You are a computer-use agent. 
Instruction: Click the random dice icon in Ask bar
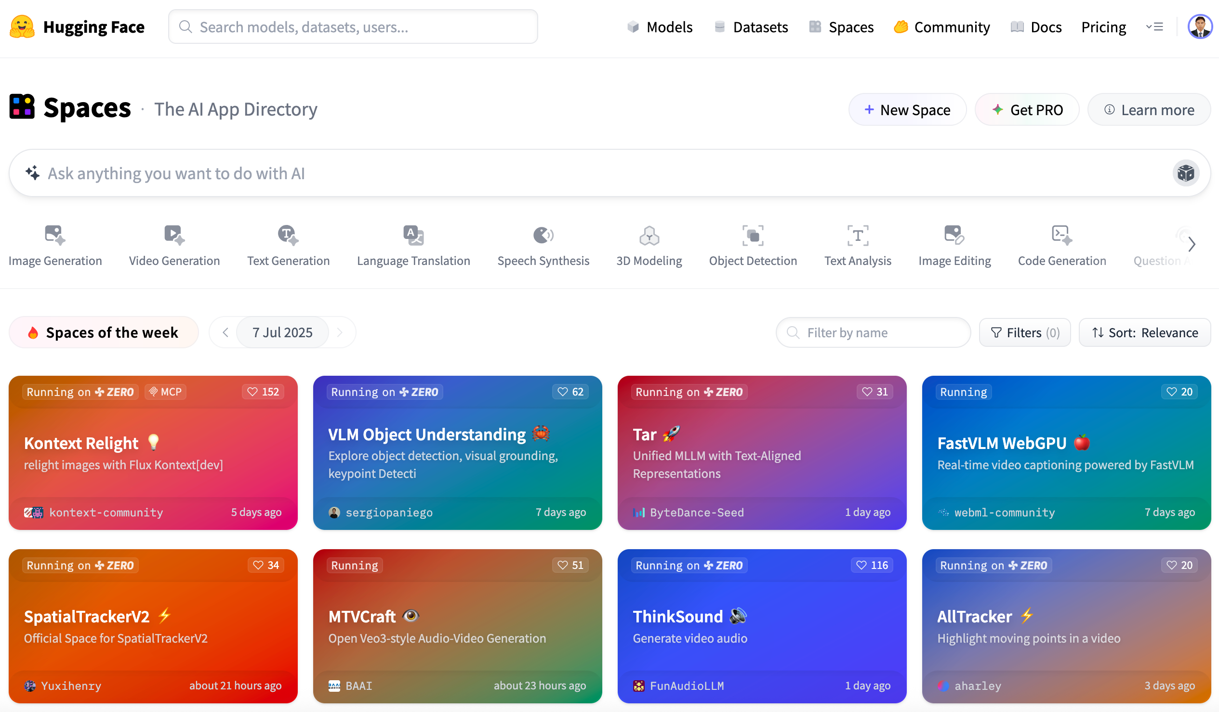1186,173
